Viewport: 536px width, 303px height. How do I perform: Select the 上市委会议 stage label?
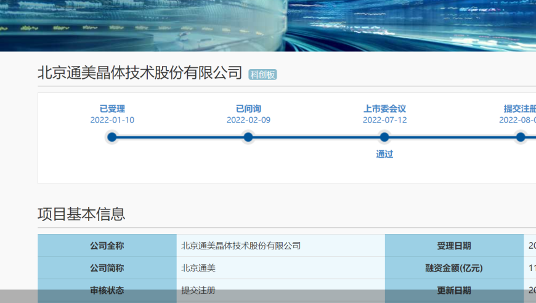click(384, 108)
